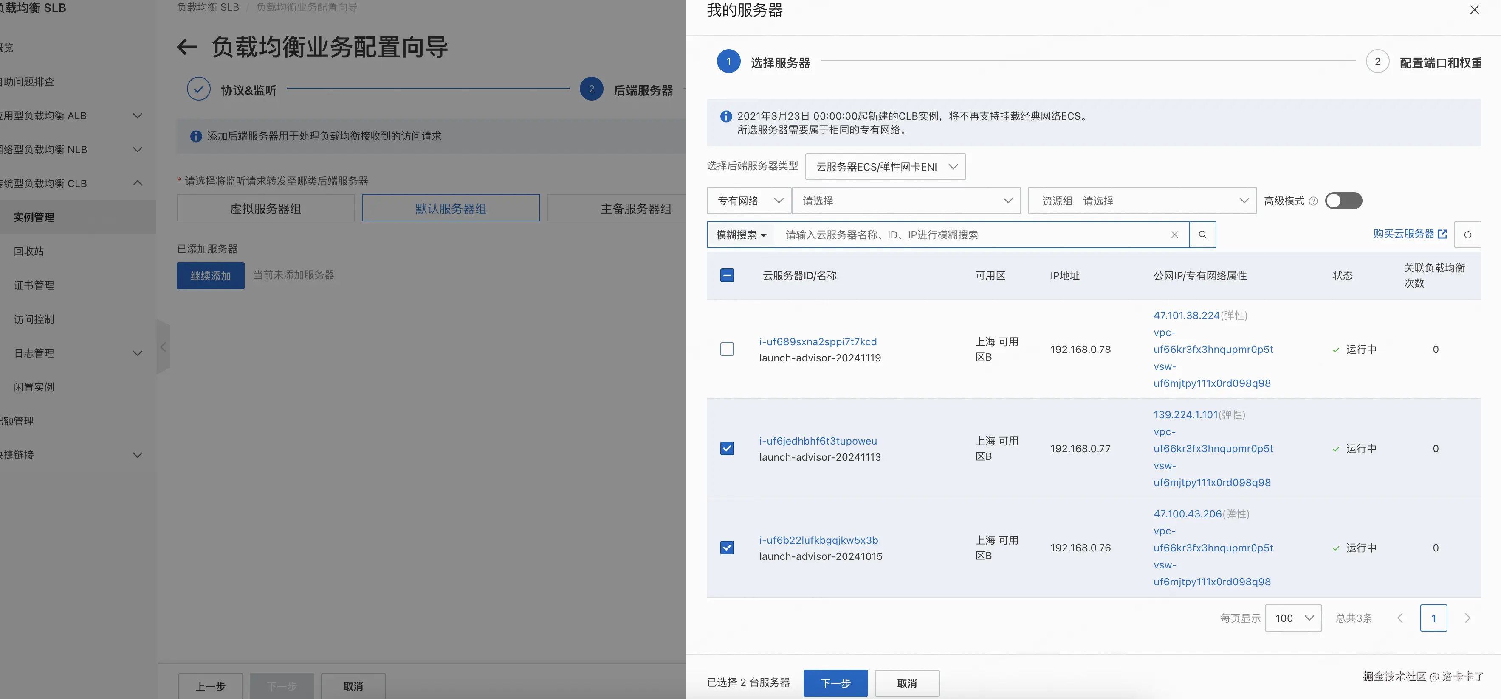Open the 资源组 请选择 dropdown
Screen dimensions: 1501x699
tap(1142, 201)
